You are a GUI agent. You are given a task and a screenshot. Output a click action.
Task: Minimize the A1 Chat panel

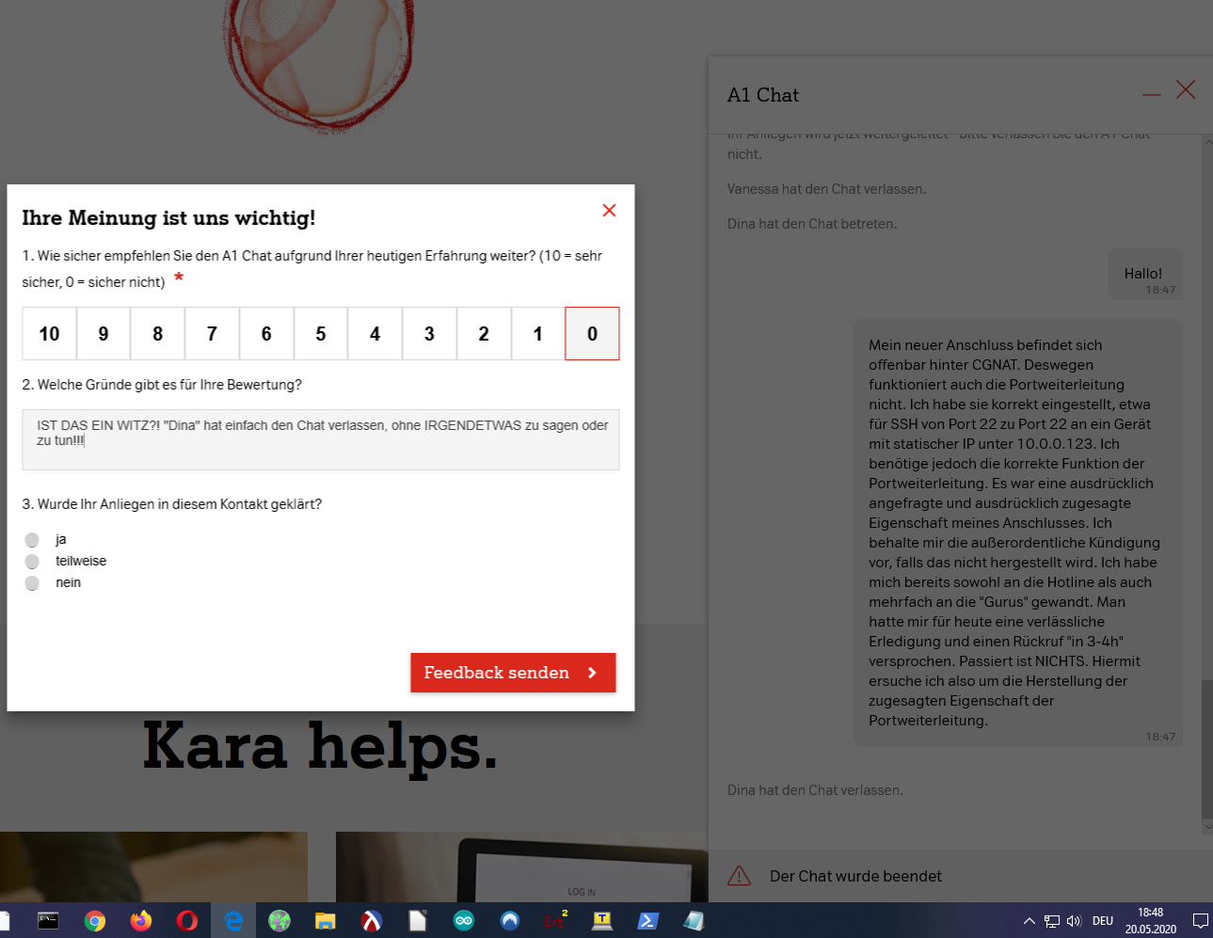tap(1152, 94)
